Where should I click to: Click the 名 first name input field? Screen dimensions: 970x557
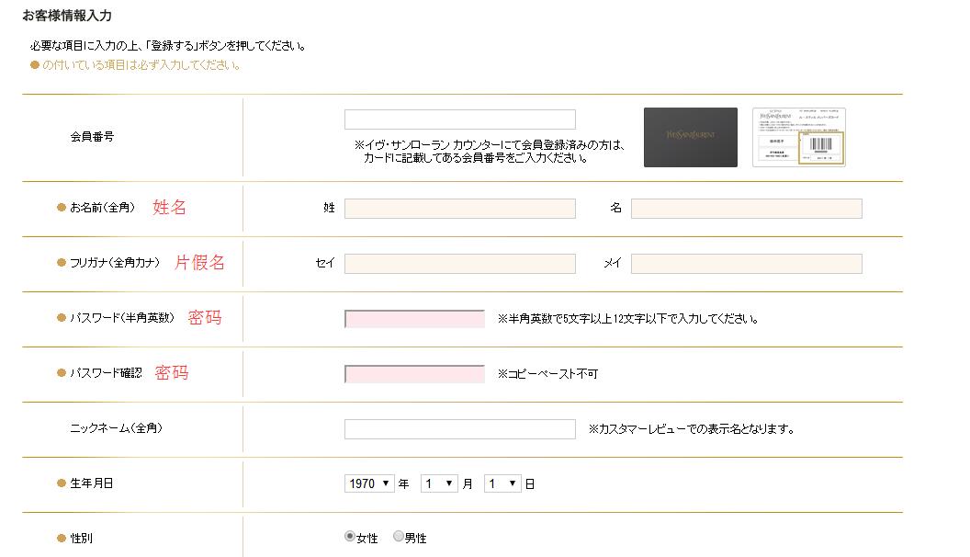click(746, 209)
